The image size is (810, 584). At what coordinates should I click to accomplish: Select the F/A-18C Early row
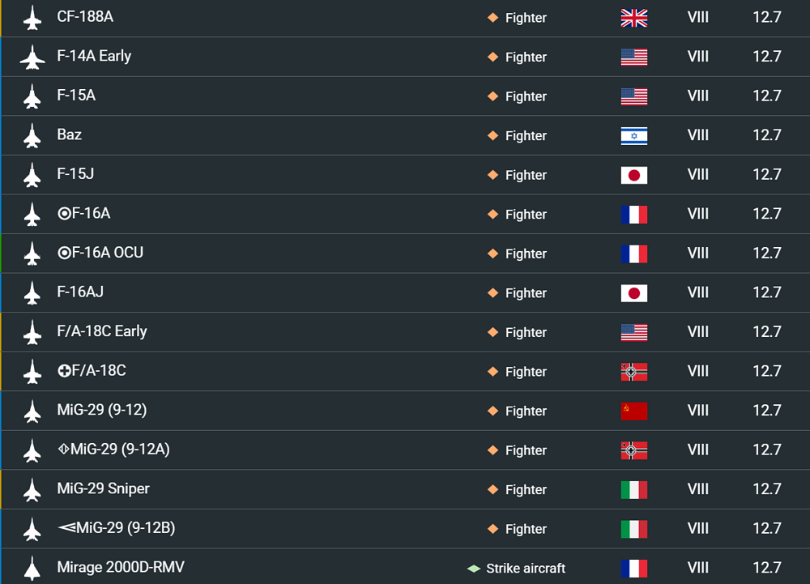click(405, 331)
